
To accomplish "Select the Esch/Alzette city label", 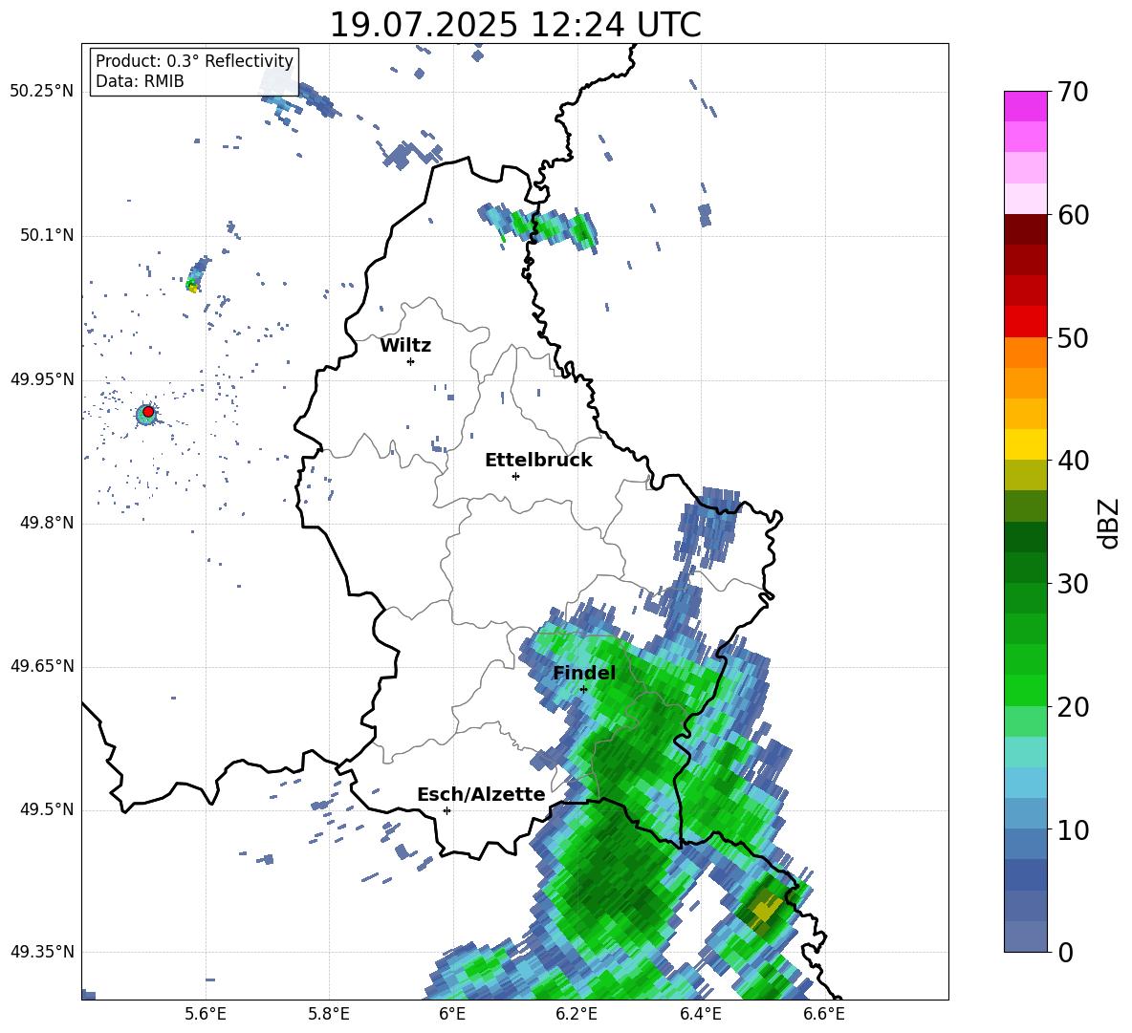I will point(481,794).
